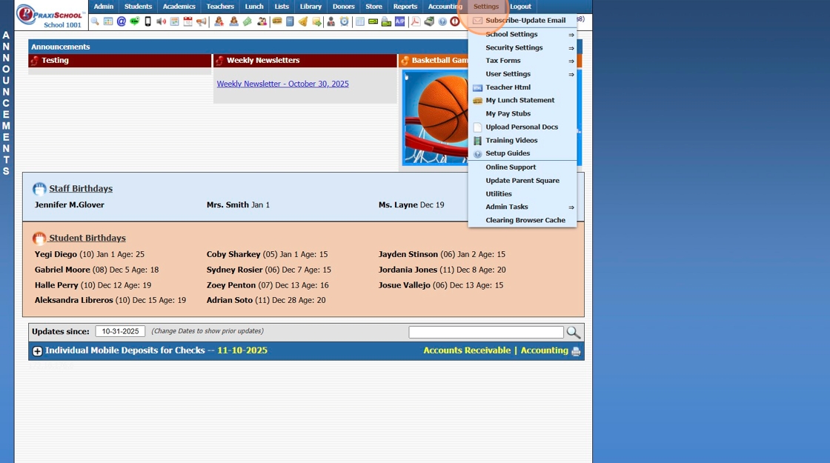The height and width of the screenshot is (463, 830).
Task: Click the businessman staff toolbar icon
Action: [331, 21]
